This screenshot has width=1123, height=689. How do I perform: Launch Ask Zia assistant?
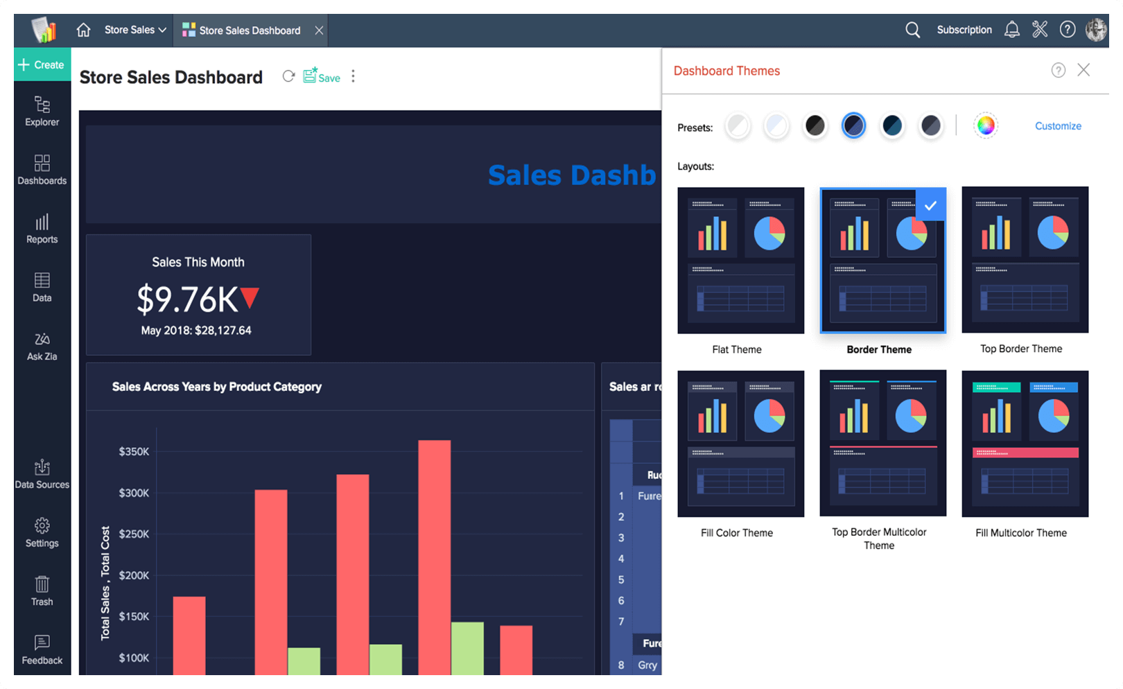click(42, 345)
